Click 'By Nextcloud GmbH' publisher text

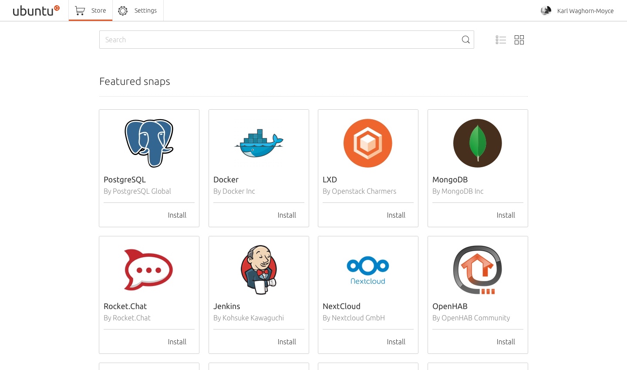pyautogui.click(x=354, y=318)
